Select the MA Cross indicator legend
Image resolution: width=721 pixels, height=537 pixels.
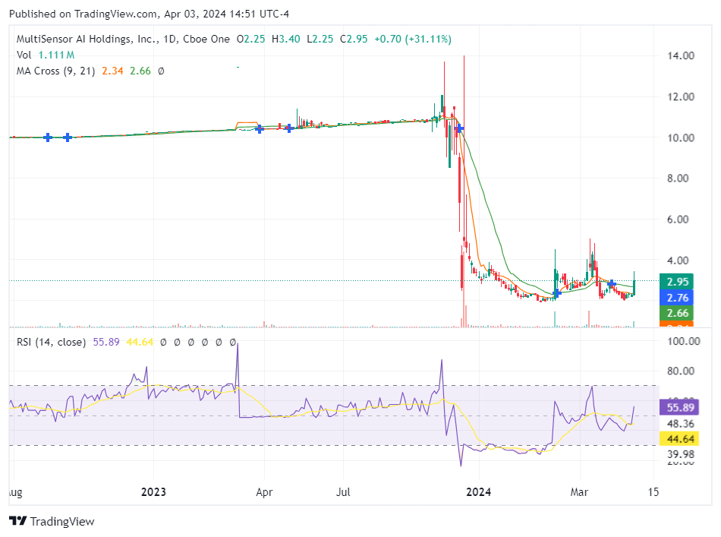click(x=55, y=71)
